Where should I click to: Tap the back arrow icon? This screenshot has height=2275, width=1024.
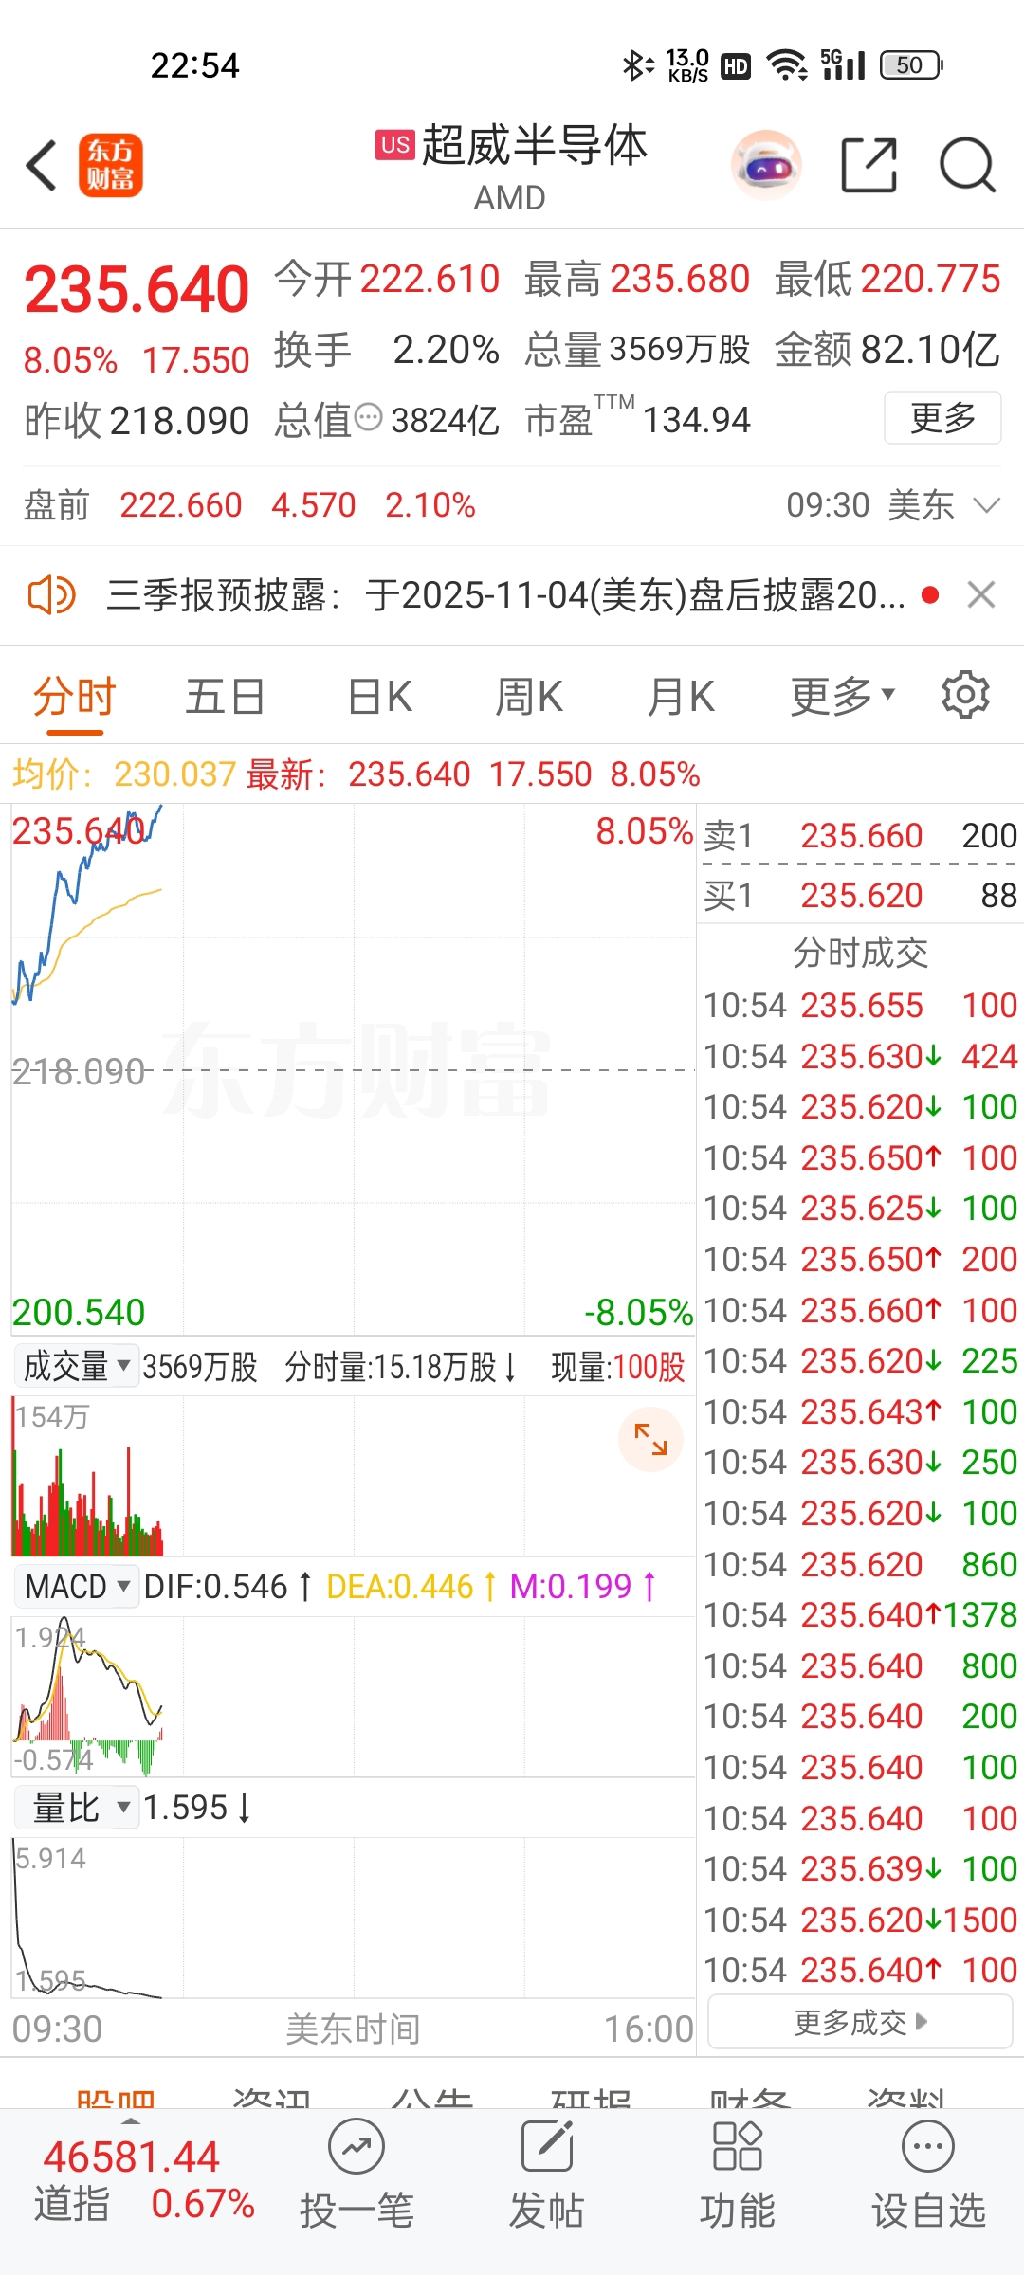(42, 165)
